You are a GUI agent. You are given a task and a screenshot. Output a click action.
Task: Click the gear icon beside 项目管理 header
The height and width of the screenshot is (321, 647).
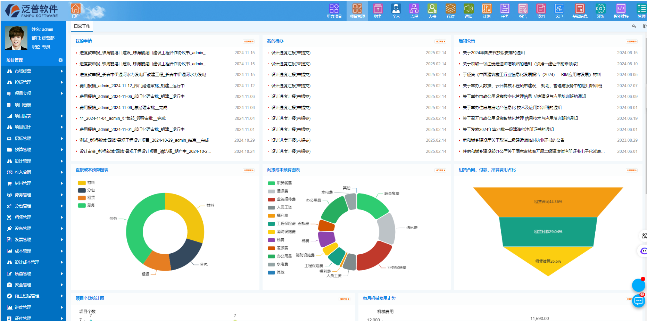click(x=61, y=60)
